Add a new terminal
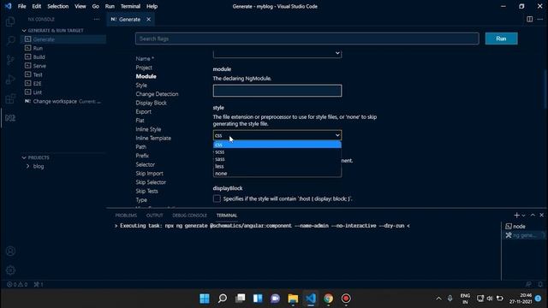548x308 pixels. [x=516, y=215]
